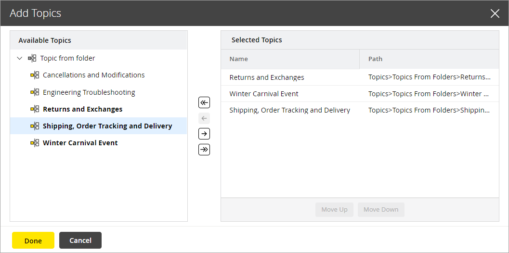Viewport: 509px width, 253px height.
Task: Click the add selected topic right arrow
Action: click(204, 134)
